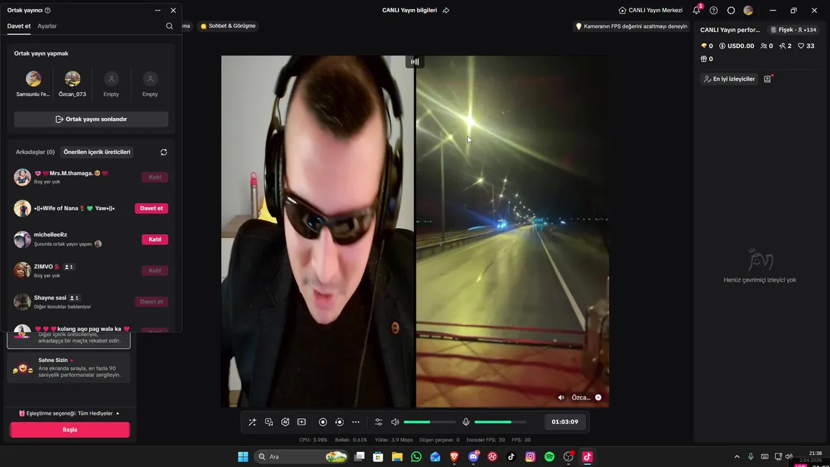830x467 pixels.
Task: Click the camera FPS reduction tip
Action: 631,27
